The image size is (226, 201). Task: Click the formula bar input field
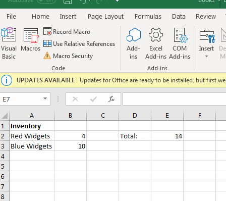tap(174, 99)
